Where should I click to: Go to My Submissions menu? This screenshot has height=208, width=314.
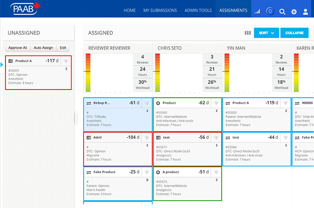pyautogui.click(x=160, y=10)
